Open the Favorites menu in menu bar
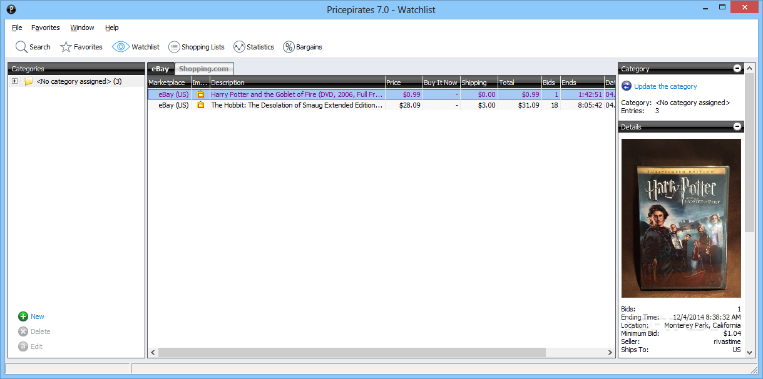Screen dimensions: 763x379 [46, 28]
